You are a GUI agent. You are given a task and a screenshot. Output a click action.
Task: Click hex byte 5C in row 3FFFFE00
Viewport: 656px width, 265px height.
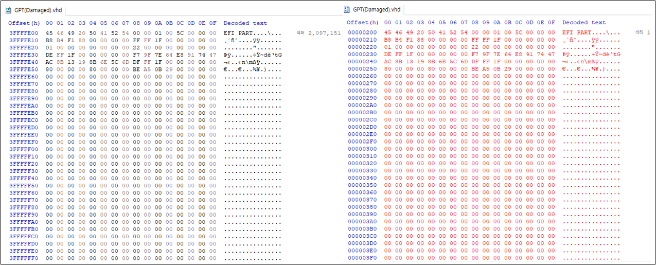pos(180,32)
